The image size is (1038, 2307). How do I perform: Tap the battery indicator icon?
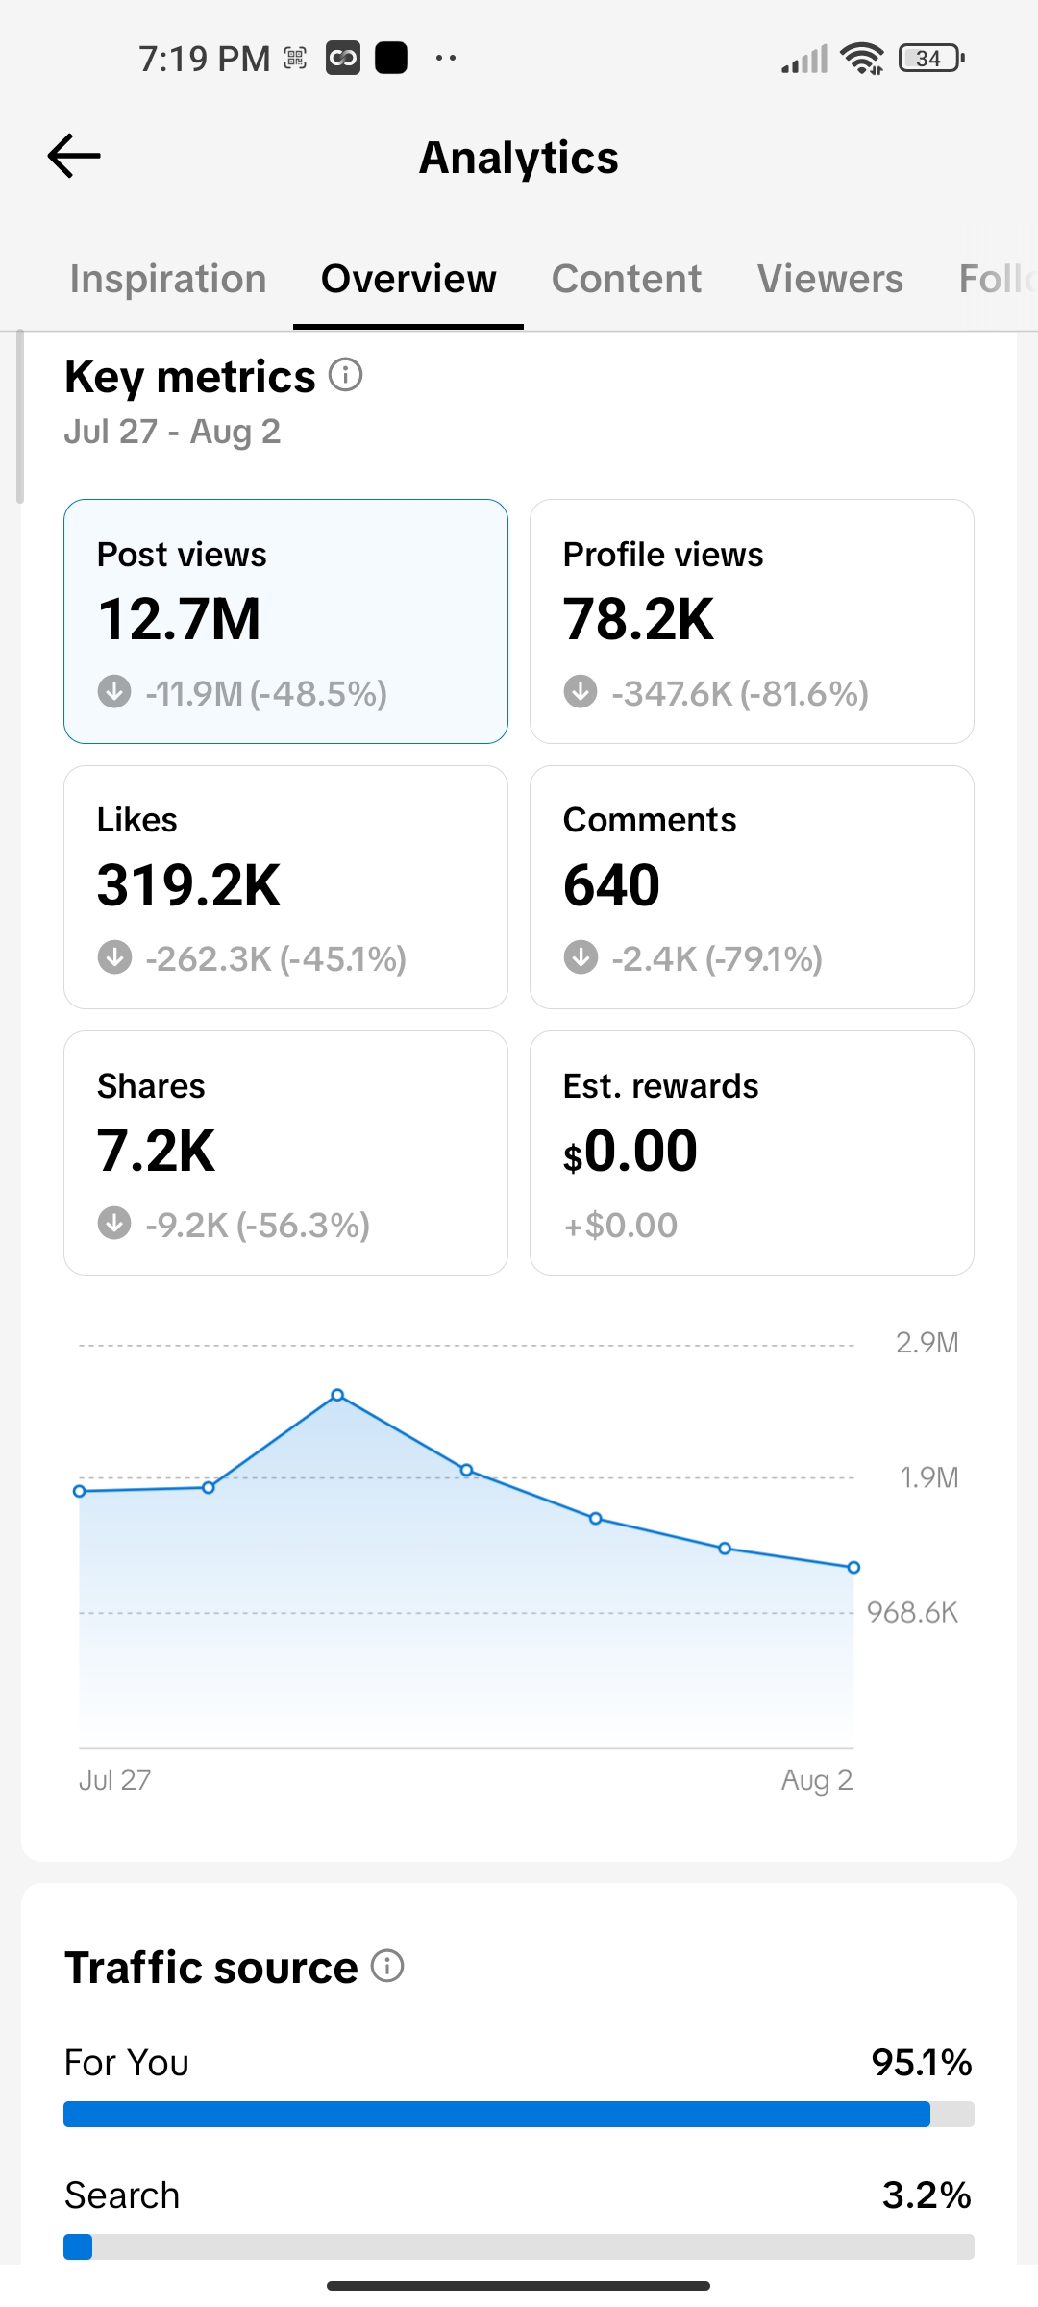click(x=931, y=59)
